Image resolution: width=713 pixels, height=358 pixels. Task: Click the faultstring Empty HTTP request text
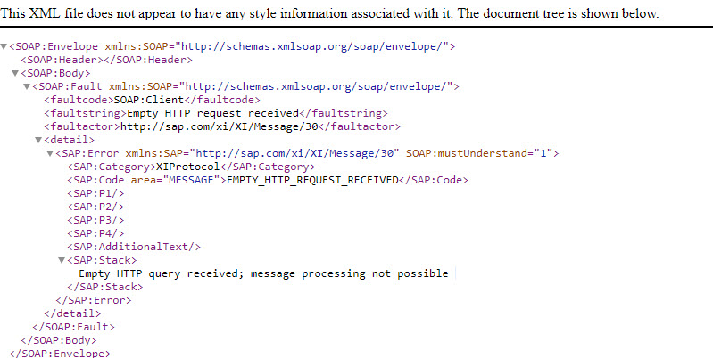coord(212,113)
